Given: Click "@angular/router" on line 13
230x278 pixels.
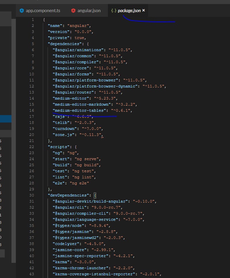Looking at the screenshot, I should 73,92.
